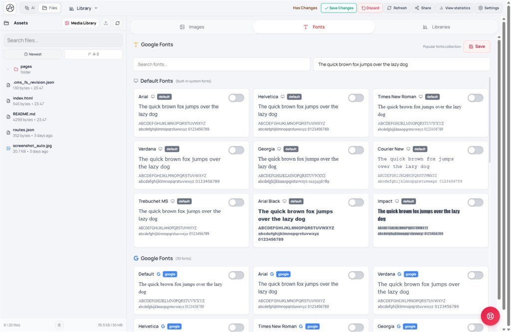
Task: Toggle the Google Helvetica font
Action: 236,328
